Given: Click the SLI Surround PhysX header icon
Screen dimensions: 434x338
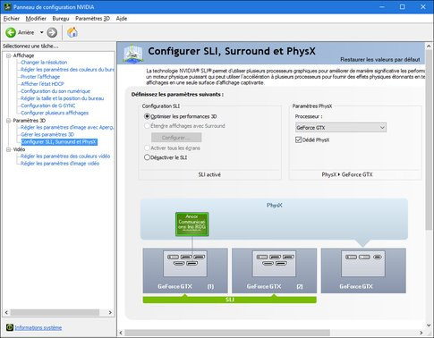Looking at the screenshot, I should point(132,53).
